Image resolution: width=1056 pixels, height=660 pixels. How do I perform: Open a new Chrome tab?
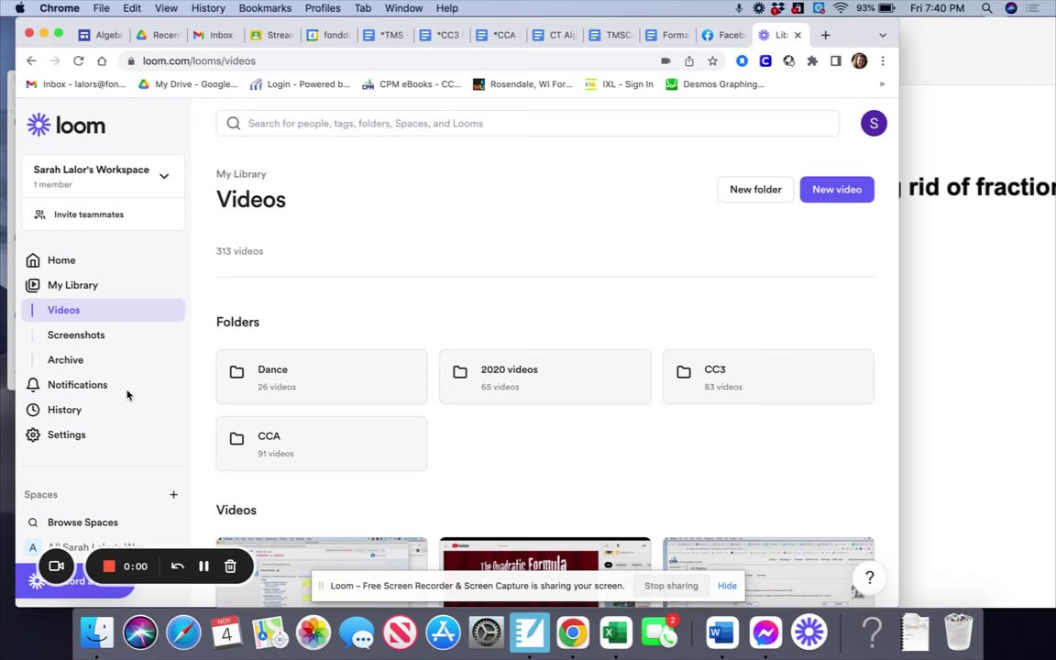tap(825, 35)
